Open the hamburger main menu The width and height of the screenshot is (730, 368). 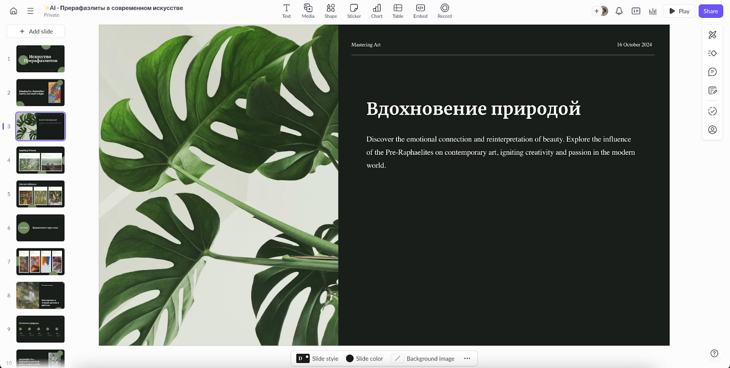point(31,11)
